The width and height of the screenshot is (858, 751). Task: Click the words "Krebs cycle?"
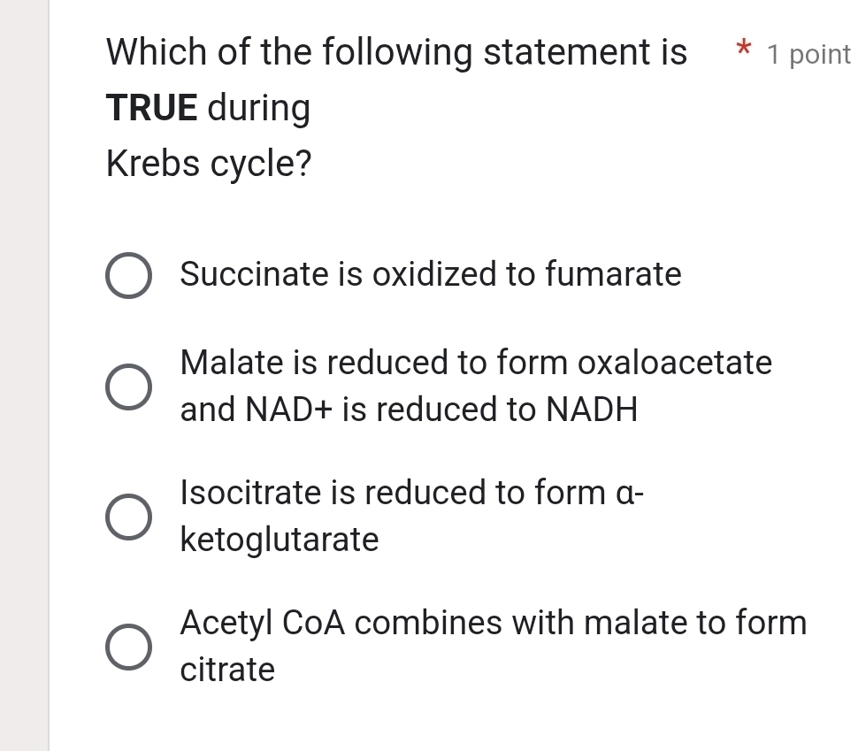[x=208, y=164]
